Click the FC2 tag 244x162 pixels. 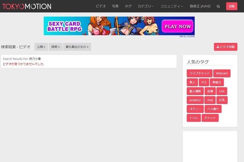[204, 82]
